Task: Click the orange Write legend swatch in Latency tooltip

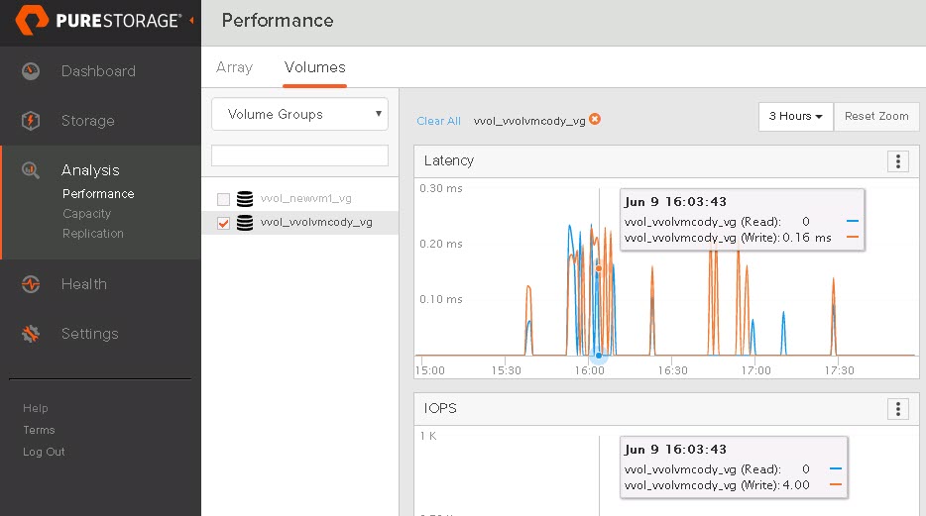Action: point(853,237)
